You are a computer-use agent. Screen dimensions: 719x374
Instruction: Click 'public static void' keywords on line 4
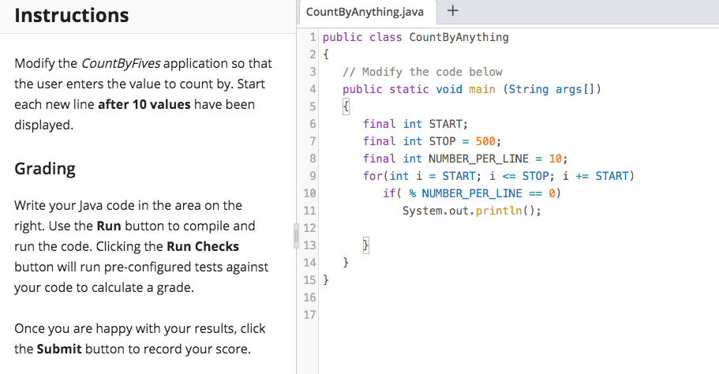[403, 89]
